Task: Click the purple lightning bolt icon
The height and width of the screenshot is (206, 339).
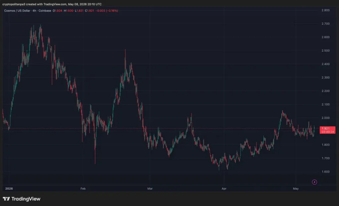Action: [x=315, y=182]
